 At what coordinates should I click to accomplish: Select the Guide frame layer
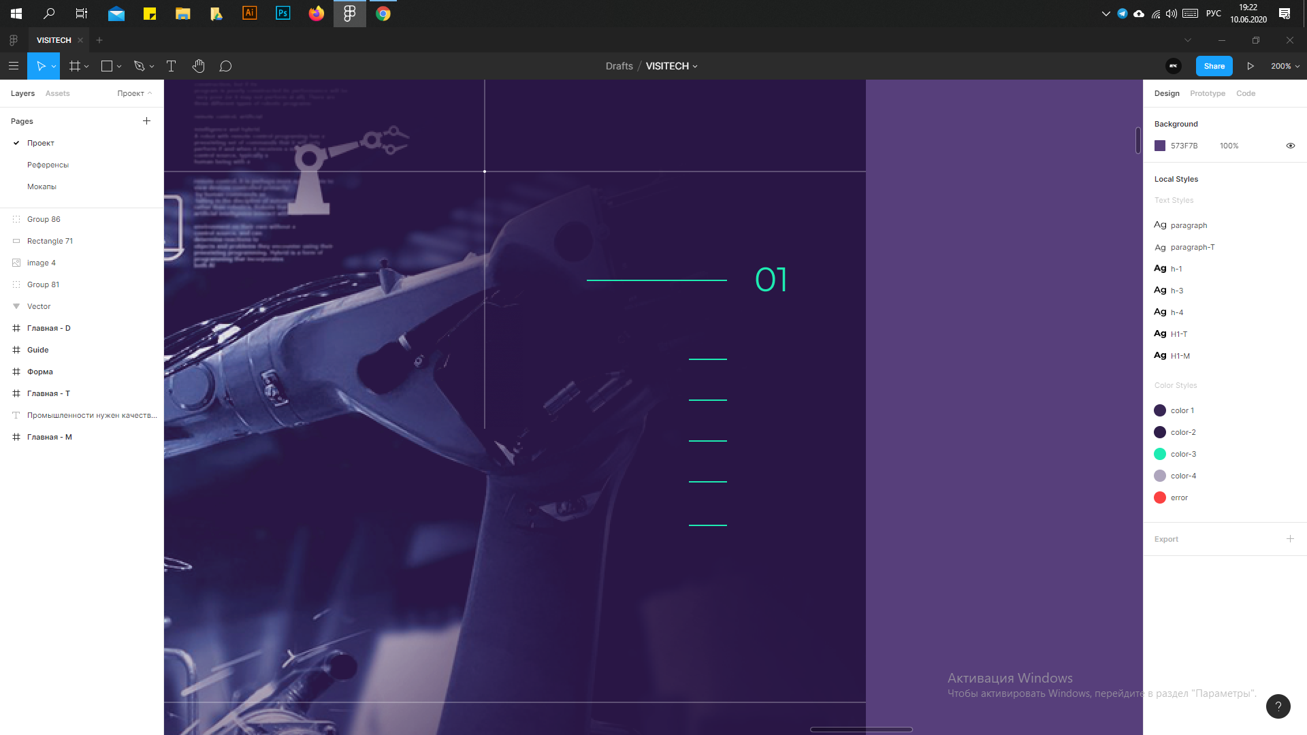tap(82, 350)
